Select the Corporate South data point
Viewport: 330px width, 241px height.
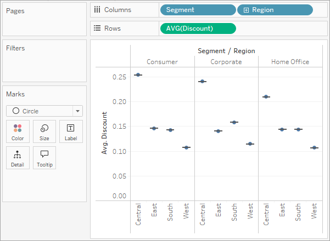point(234,122)
